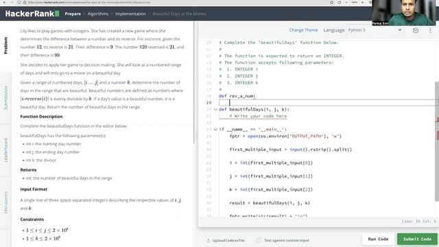The image size is (439, 247).
Task: Toggle Test against custom input checkbox
Action: (x=259, y=240)
